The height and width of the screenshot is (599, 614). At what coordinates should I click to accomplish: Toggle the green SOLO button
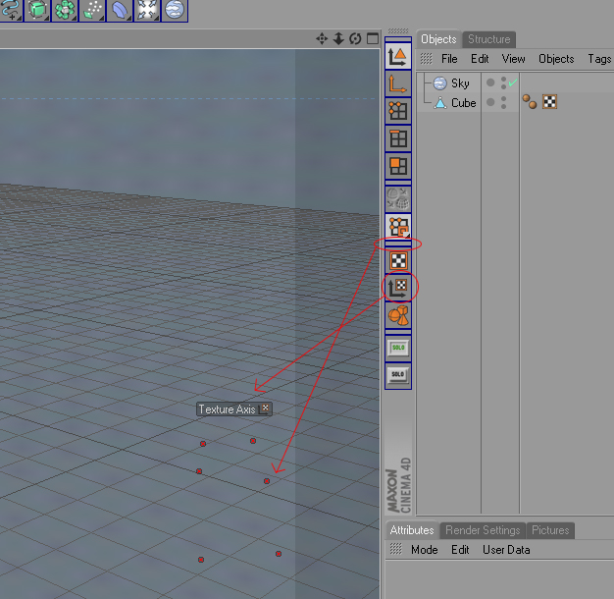tap(398, 348)
